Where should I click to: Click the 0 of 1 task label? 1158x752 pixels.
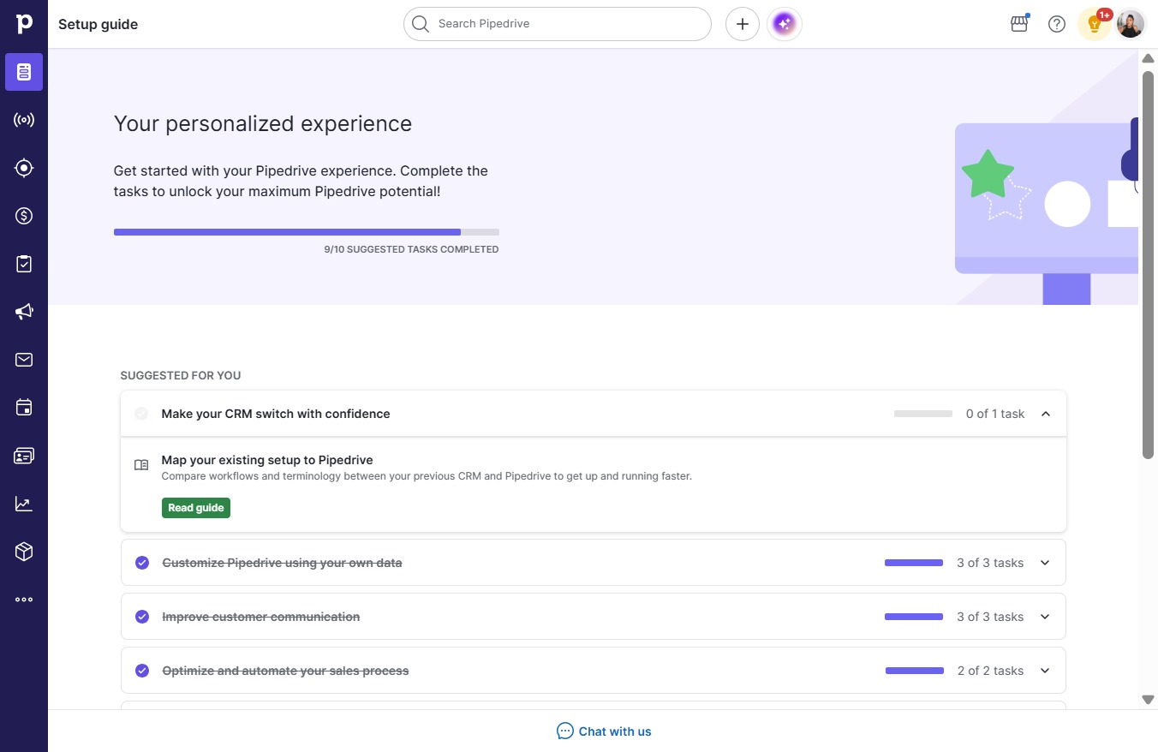click(995, 414)
